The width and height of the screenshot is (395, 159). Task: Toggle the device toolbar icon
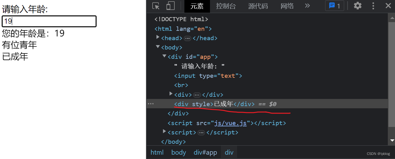(x=170, y=6)
